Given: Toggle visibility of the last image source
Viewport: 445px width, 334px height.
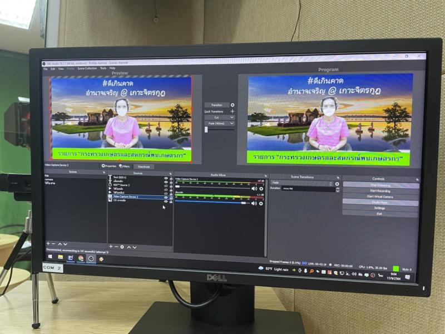Looking at the screenshot, I should point(166,202).
